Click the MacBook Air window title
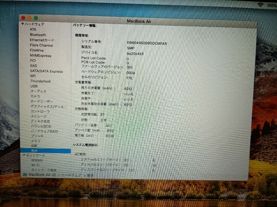 coord(139,21)
